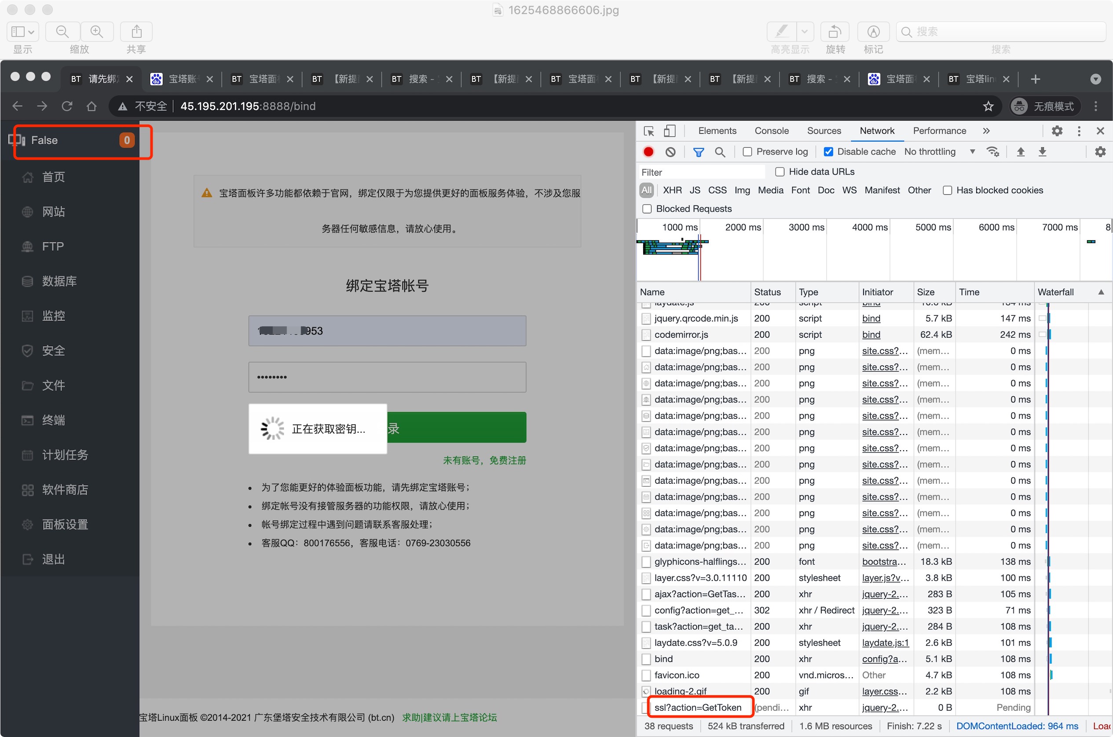Check Has blocked cookies
The width and height of the screenshot is (1113, 737).
[948, 190]
